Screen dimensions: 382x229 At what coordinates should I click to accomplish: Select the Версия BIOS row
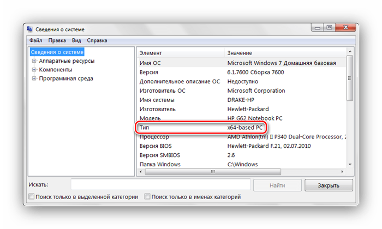tap(242, 146)
